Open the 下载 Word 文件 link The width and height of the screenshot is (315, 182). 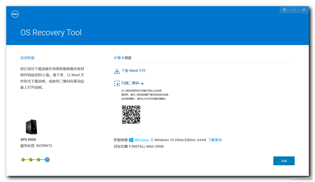click(x=133, y=71)
